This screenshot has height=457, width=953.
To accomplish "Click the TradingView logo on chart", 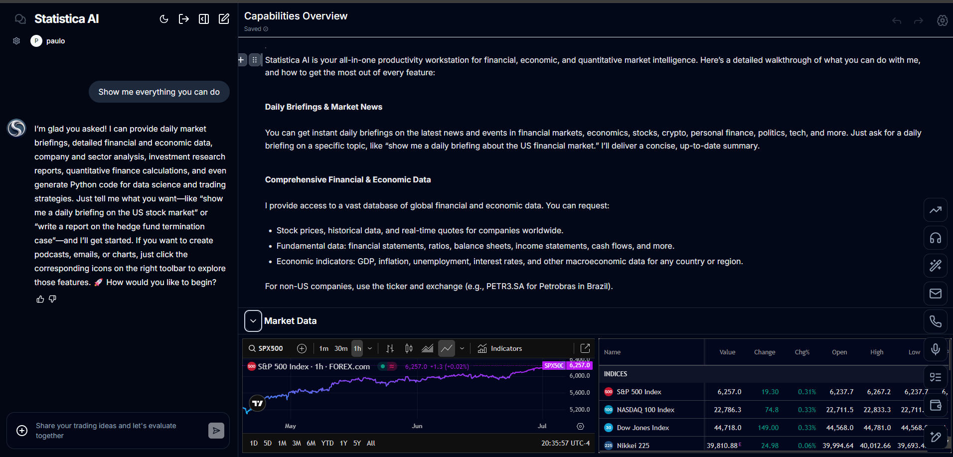I will [257, 403].
